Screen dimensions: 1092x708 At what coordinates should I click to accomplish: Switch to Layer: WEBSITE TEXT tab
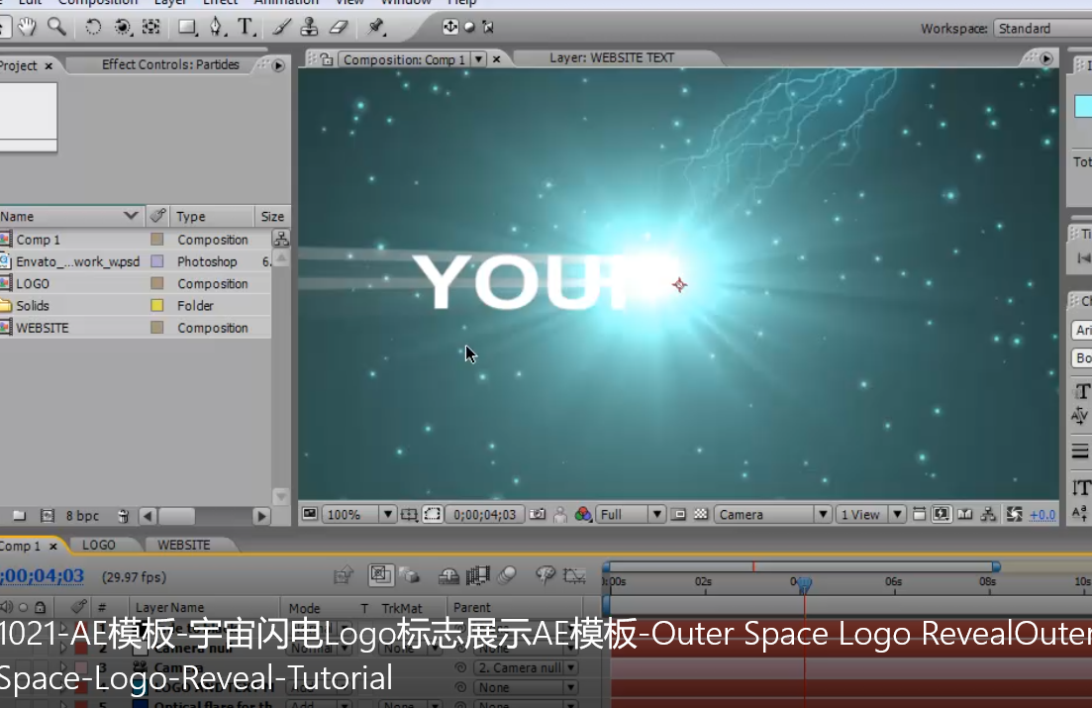[x=612, y=57]
